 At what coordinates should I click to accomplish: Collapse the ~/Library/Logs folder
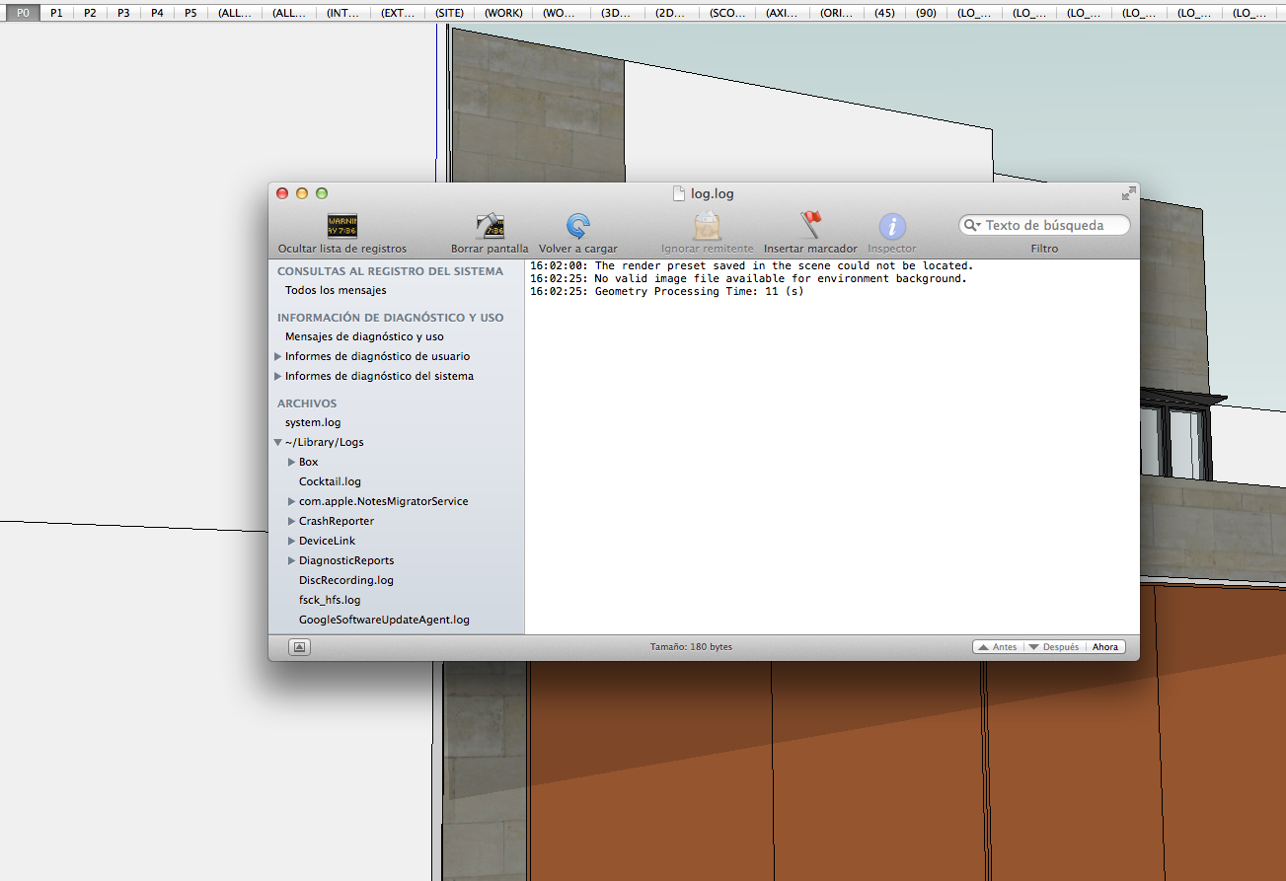click(x=278, y=442)
